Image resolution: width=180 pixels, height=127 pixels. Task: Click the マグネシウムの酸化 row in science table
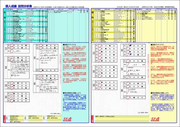pos(115,14)
